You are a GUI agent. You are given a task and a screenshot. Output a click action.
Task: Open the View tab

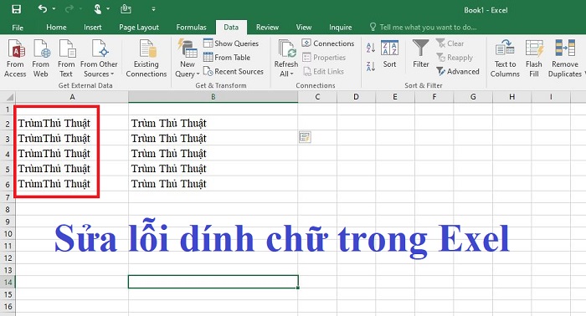303,28
